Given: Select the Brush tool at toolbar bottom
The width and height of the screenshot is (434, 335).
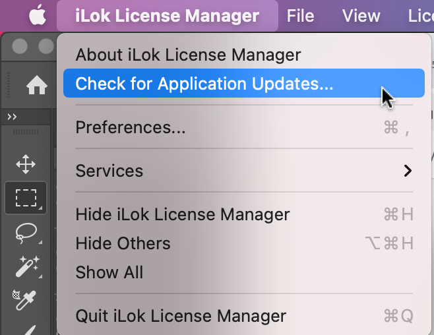Looking at the screenshot, I should (x=26, y=328).
